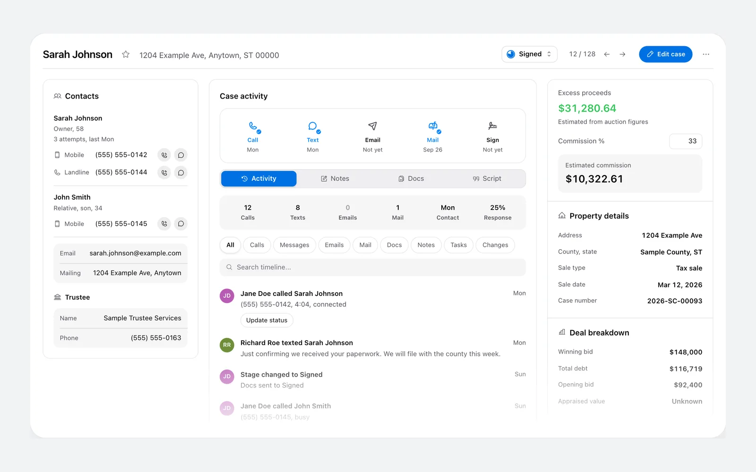The image size is (756, 472).
Task: Open the more options ellipsis menu
Action: [x=706, y=54]
